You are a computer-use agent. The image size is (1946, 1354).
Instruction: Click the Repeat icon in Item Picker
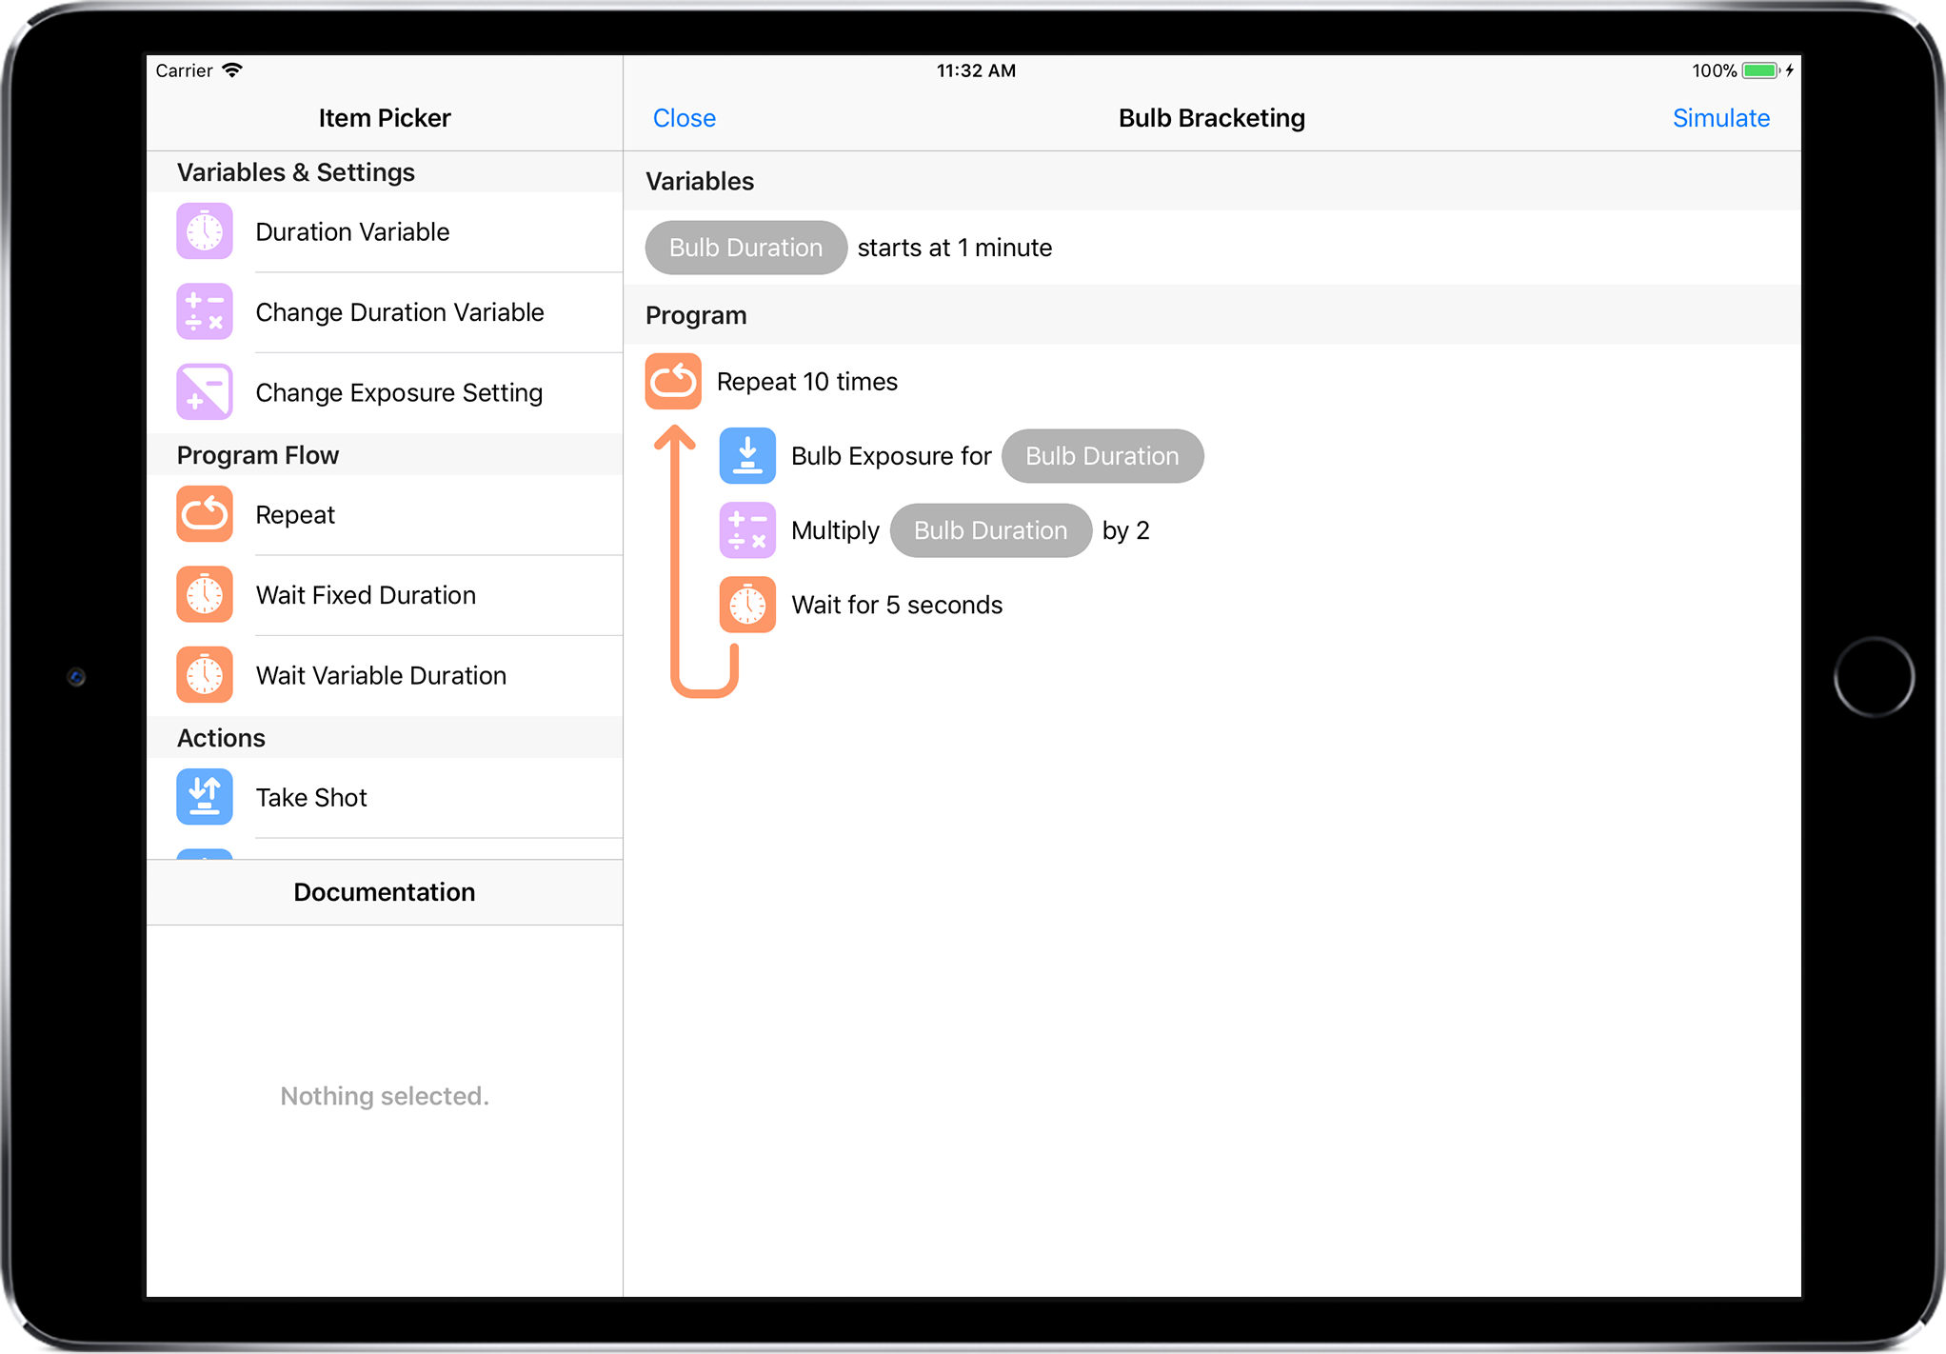(x=205, y=514)
